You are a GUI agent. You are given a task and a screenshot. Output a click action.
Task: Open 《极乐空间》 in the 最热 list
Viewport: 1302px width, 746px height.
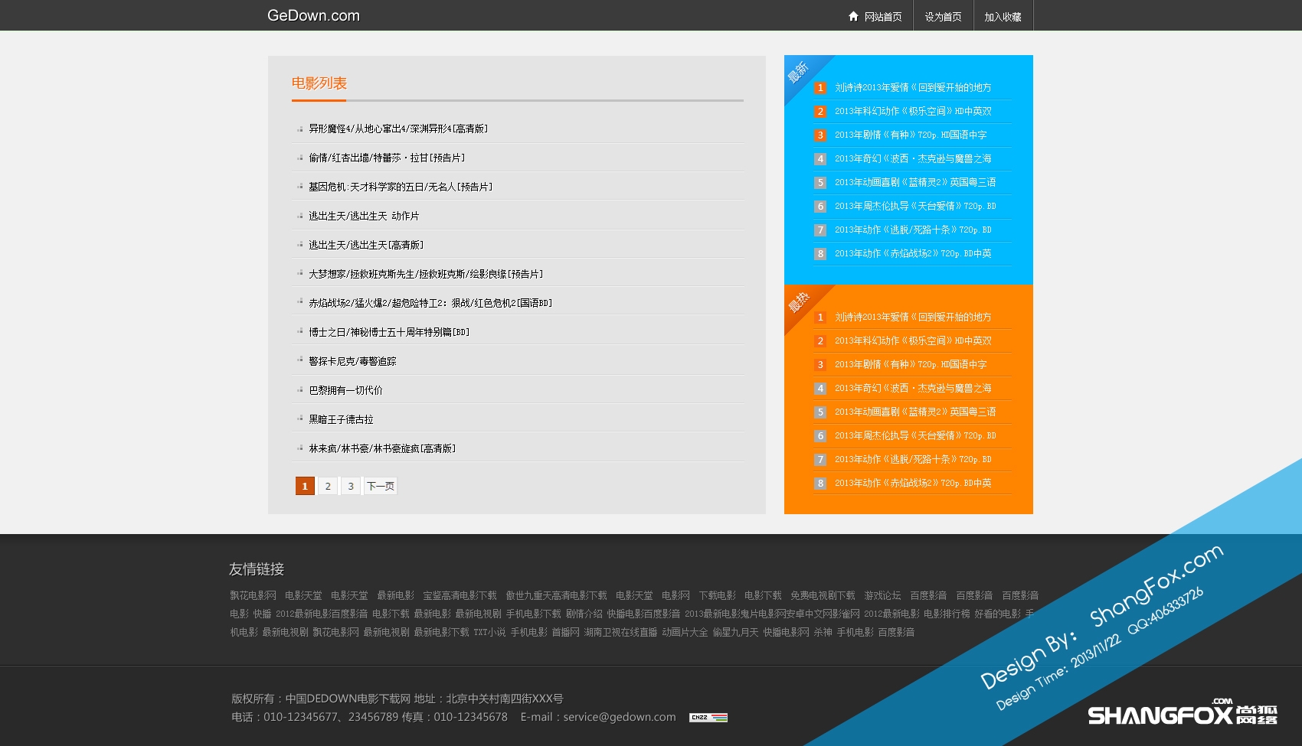913,341
